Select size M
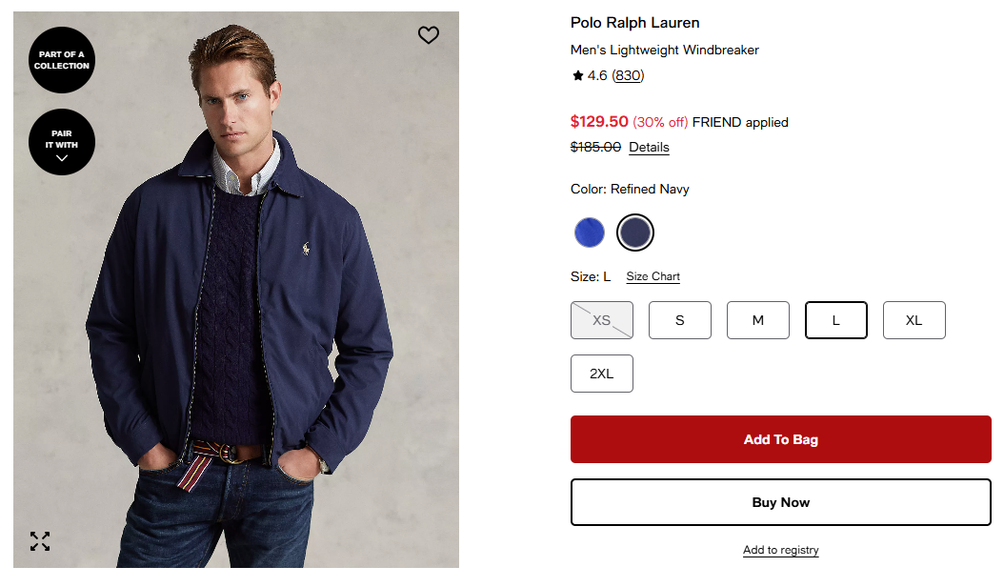The image size is (1004, 587). point(758,320)
